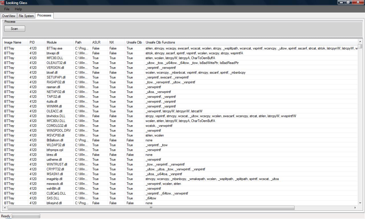Select the imagehlp.dll row

coord(180,179)
